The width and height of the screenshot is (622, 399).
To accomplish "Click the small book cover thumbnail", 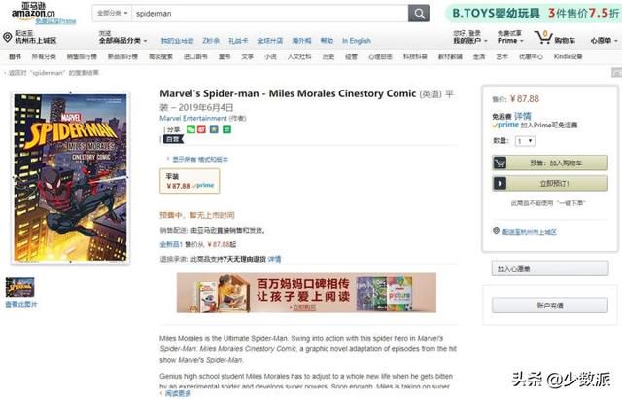I will [19, 287].
